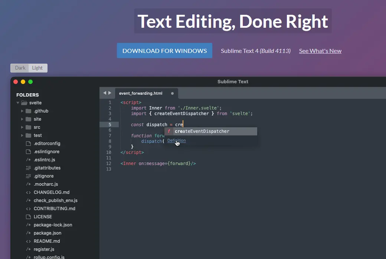Image resolution: width=386 pixels, height=259 pixels.
Task: Switch the screenshot theme to Dark
Action: (20, 68)
